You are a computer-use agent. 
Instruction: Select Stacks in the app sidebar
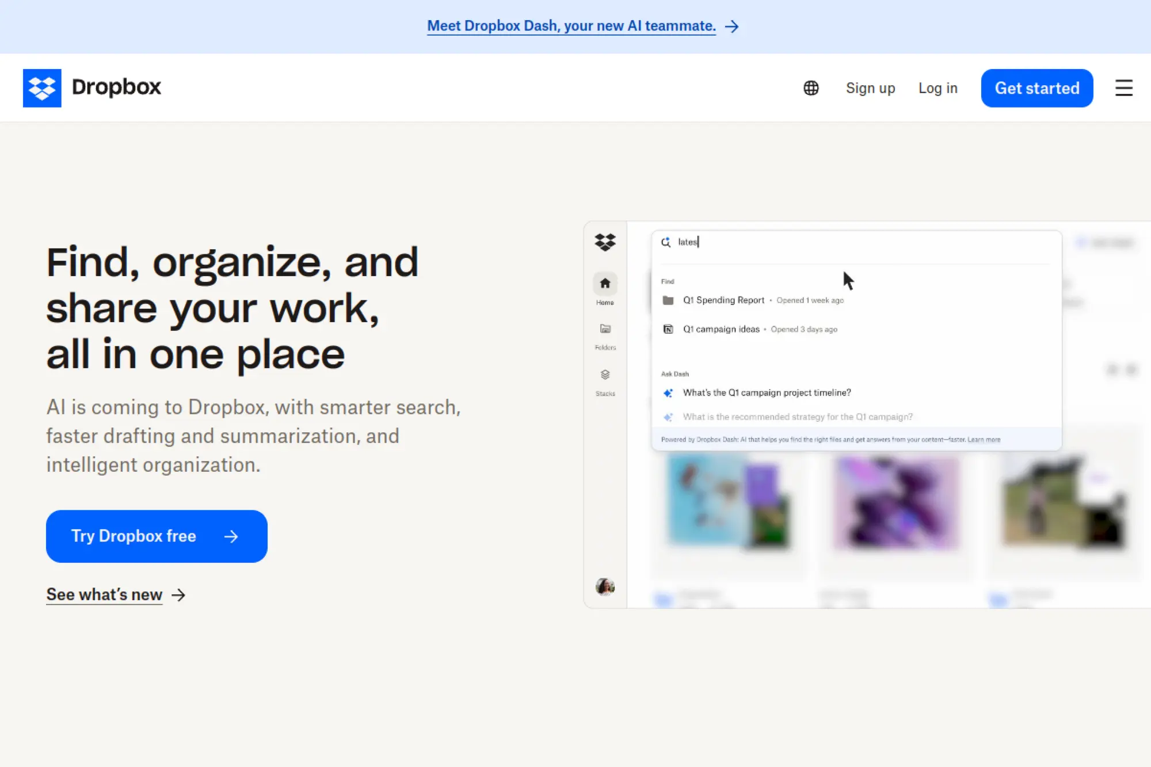(x=605, y=375)
